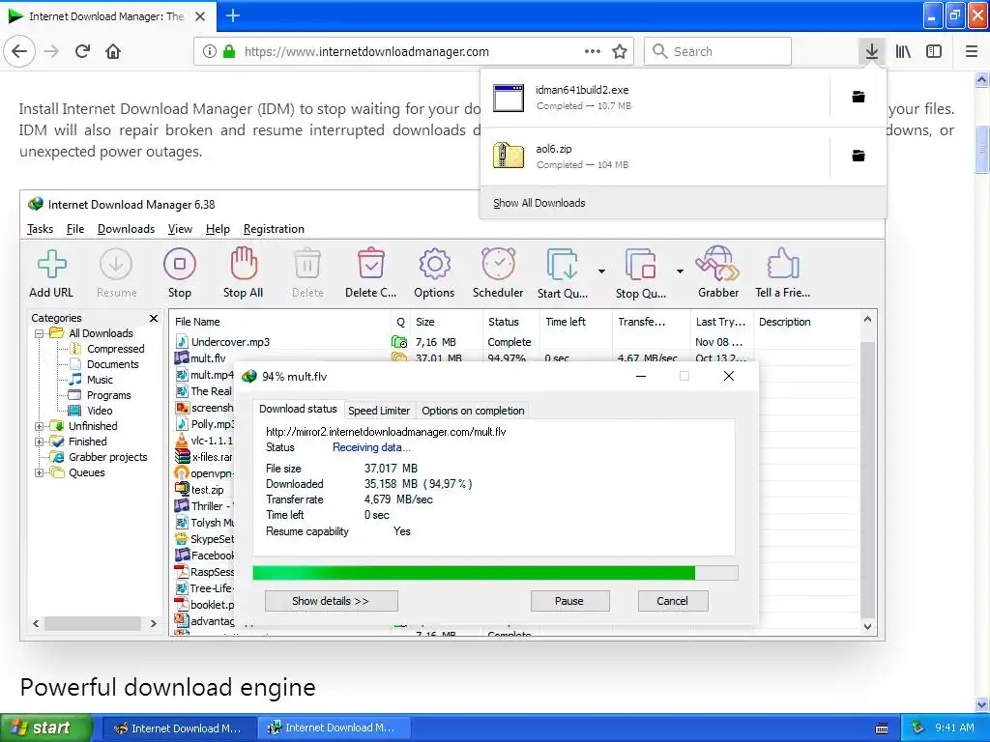The image size is (990, 742).
Task: Open page actions three-dots menu
Action: tap(593, 52)
